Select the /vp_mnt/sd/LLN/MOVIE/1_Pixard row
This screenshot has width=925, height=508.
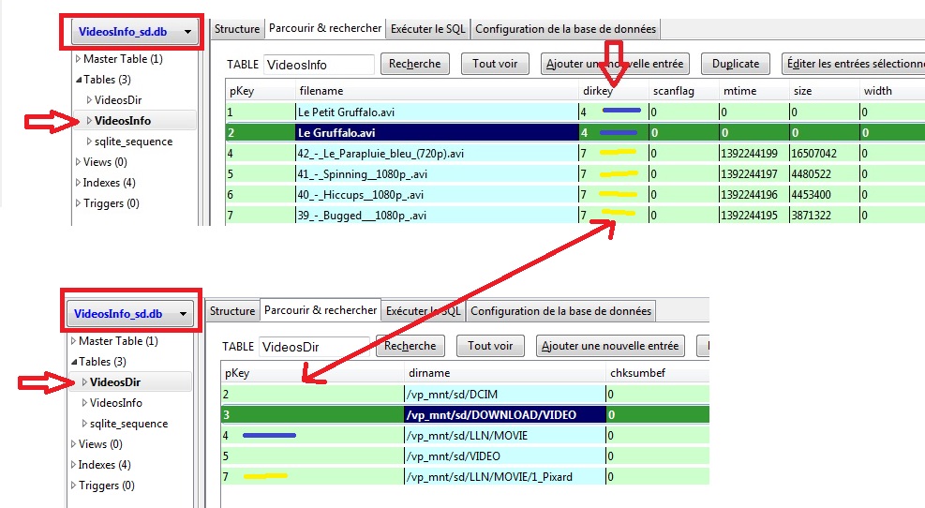point(487,477)
